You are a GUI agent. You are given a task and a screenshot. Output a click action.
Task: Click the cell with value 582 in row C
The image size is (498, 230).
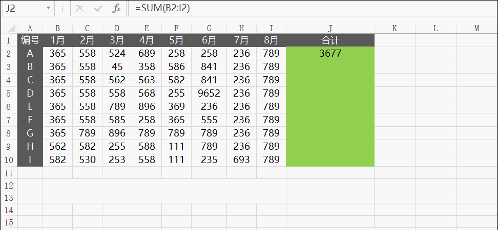point(176,80)
